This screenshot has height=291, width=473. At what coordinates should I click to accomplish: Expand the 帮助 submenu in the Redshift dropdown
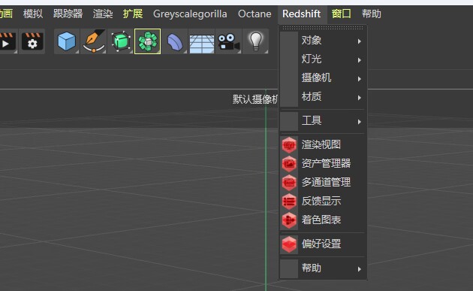pyautogui.click(x=323, y=268)
